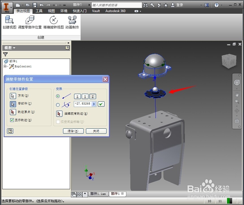
Task: Click the ViewCube in the viewport
Action: [229, 61]
